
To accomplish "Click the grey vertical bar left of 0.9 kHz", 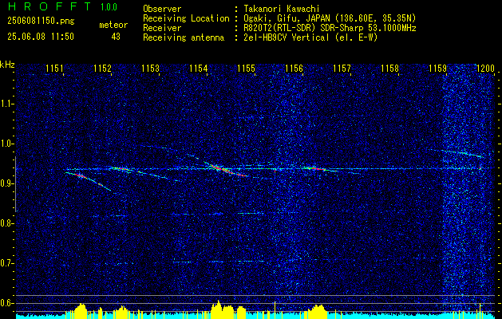I will click(x=16, y=184).
